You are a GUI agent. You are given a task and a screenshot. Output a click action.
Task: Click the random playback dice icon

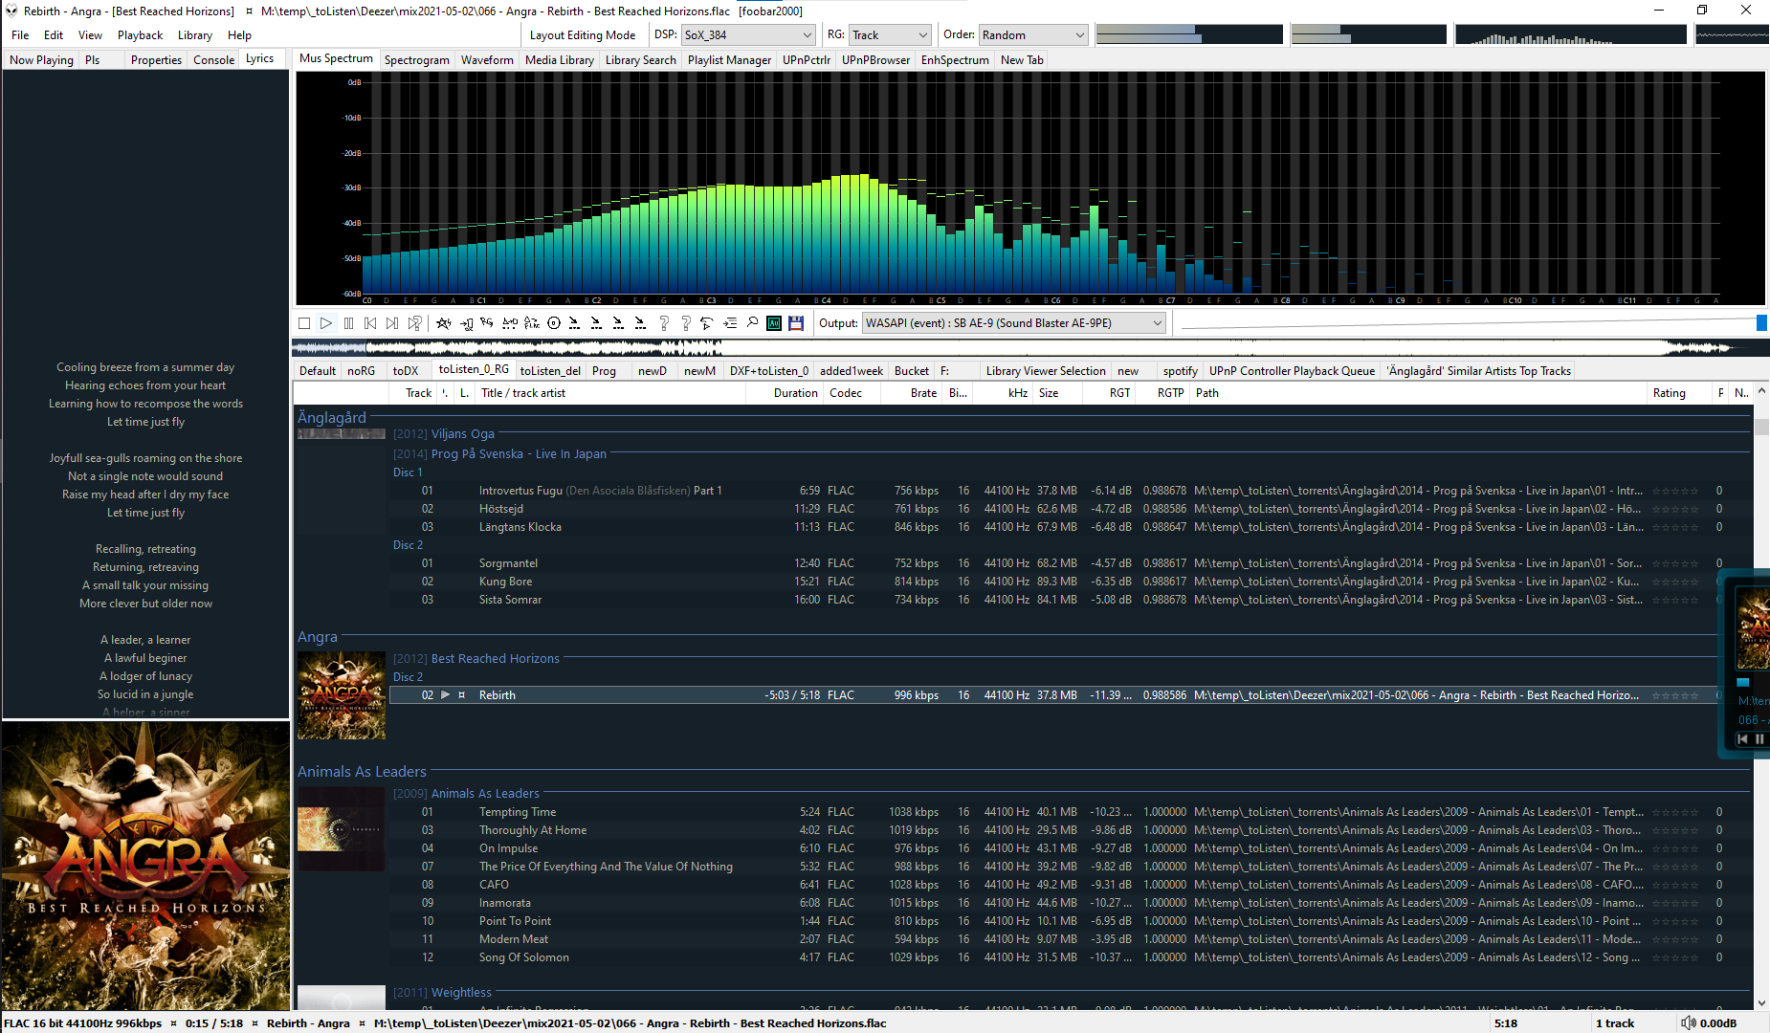click(414, 323)
